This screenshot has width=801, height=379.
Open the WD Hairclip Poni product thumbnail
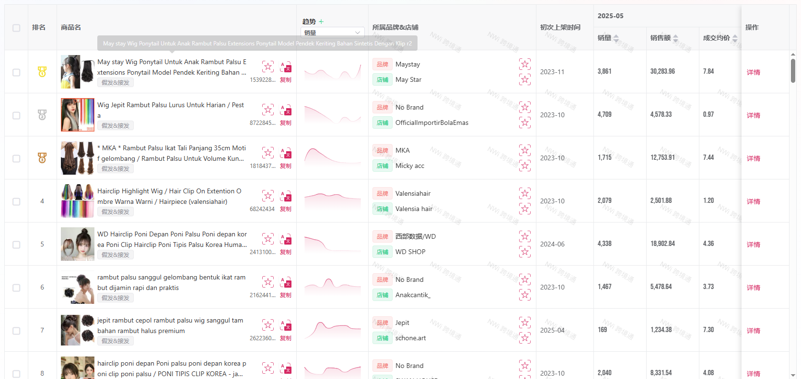pyautogui.click(x=78, y=244)
